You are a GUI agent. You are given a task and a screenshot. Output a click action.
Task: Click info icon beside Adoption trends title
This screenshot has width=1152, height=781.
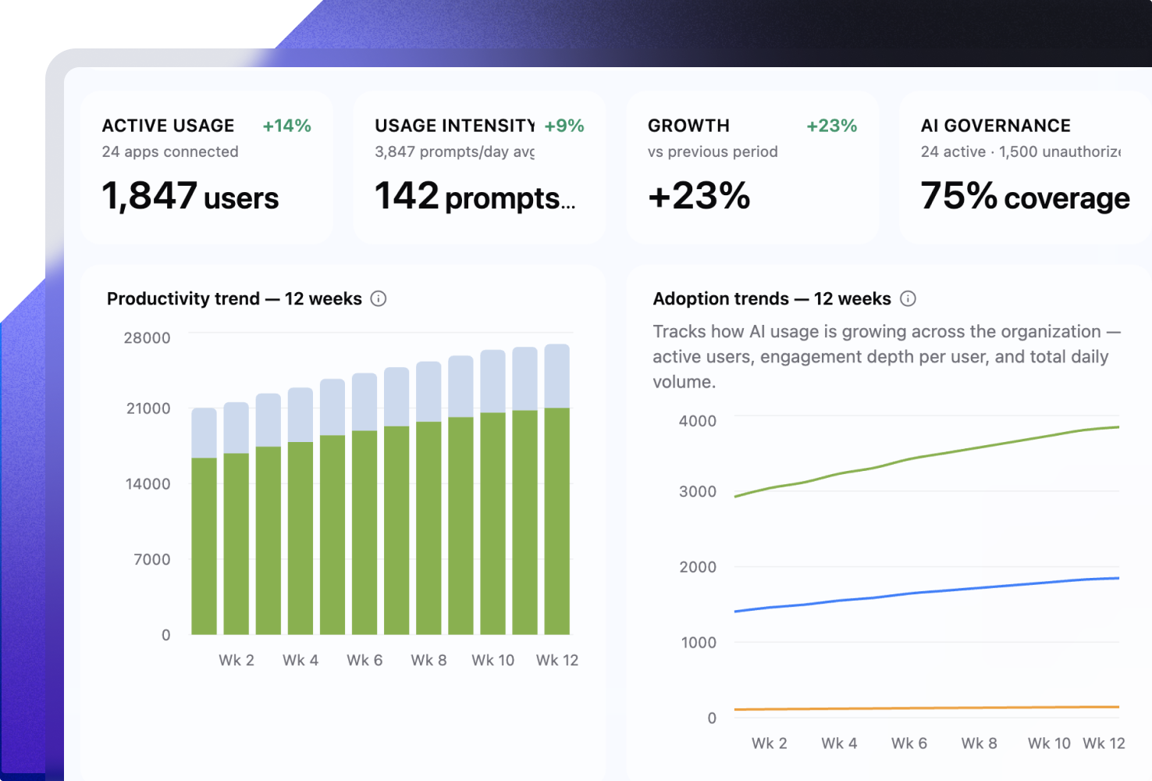(908, 298)
